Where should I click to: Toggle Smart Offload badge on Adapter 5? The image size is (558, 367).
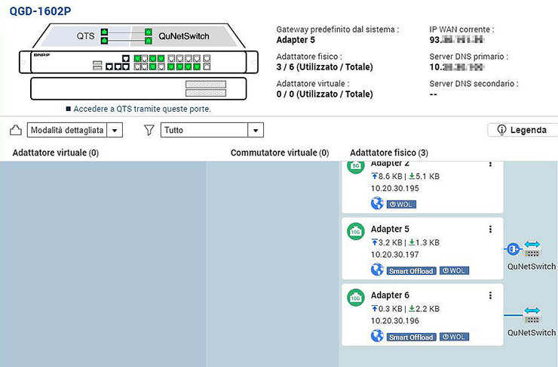click(x=411, y=270)
